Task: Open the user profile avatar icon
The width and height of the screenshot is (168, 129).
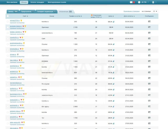Action: click(x=153, y=2)
